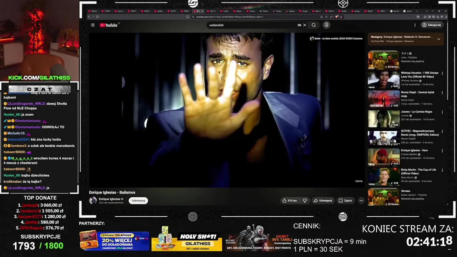Open the ラテン系 playlist thumbnail

[383, 61]
